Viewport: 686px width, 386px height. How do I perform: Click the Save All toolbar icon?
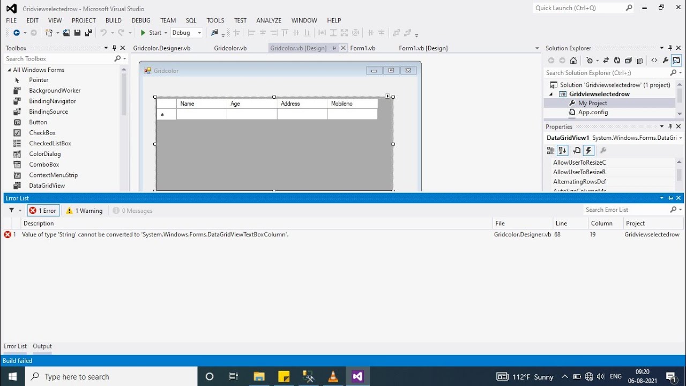(88, 33)
